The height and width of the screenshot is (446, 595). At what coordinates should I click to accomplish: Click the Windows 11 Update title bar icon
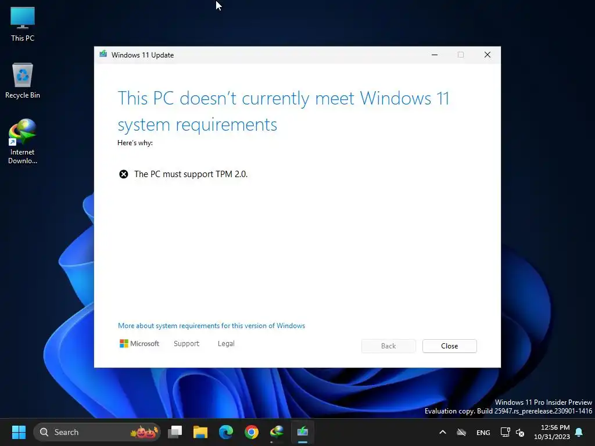103,54
